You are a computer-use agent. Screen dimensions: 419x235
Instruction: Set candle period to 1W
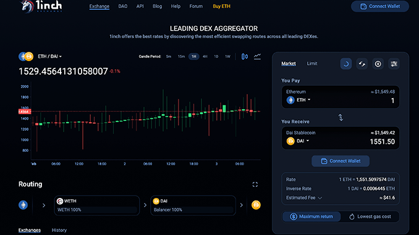tap(227, 57)
